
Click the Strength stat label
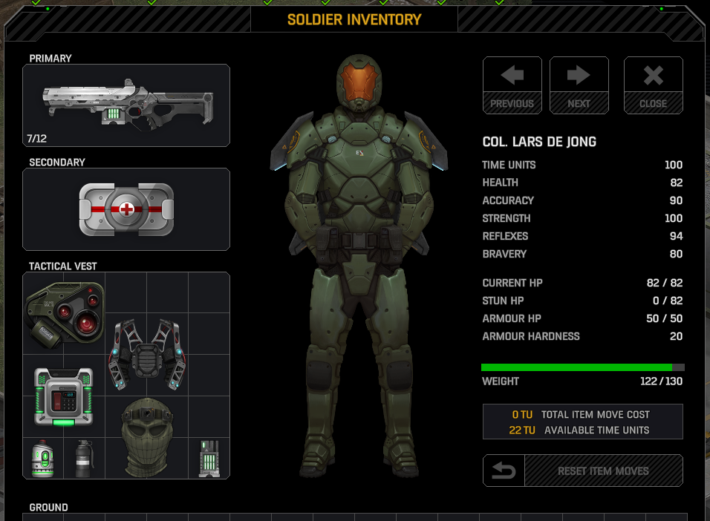pos(507,218)
